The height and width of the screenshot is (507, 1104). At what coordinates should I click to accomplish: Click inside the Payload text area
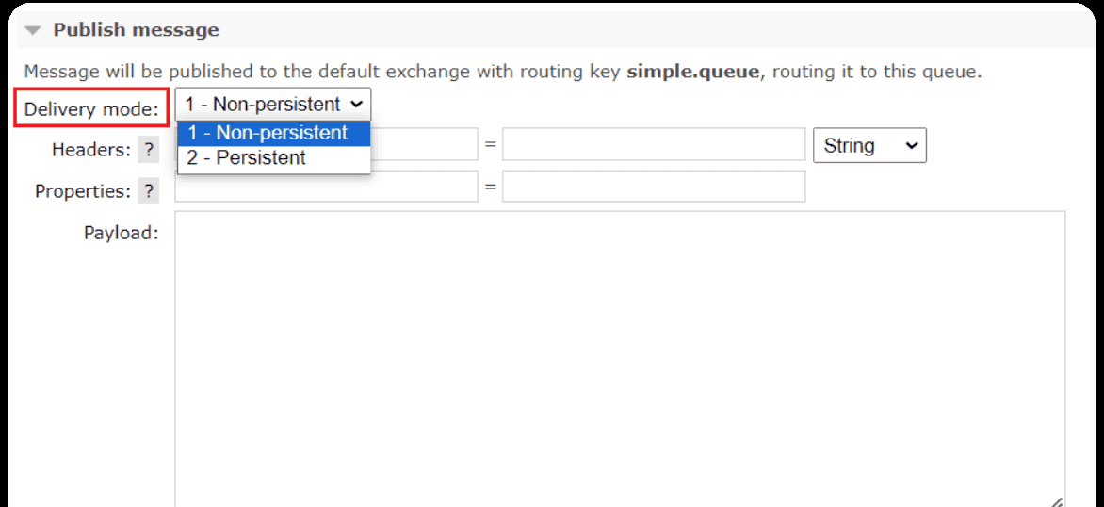pyautogui.click(x=619, y=358)
